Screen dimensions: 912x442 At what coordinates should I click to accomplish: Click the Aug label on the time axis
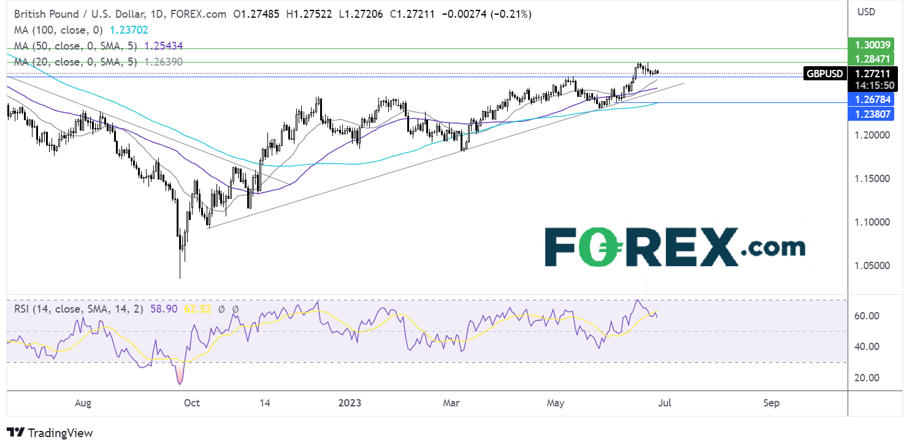[82, 403]
